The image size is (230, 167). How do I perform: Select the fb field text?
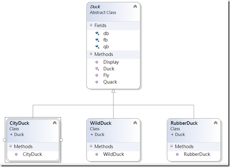[105, 40]
